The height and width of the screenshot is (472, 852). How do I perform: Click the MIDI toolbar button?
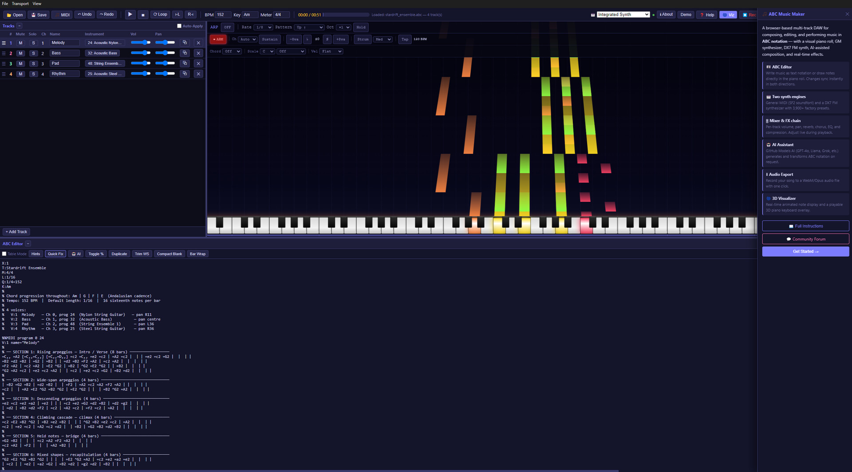62,15
